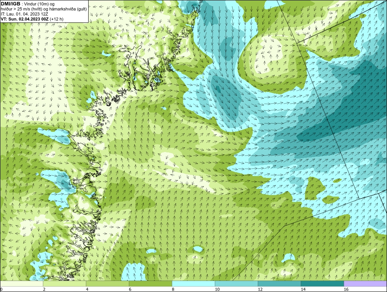Click the 'IT: Lau. 01. 04. 2023 12Z' line

tap(24, 14)
